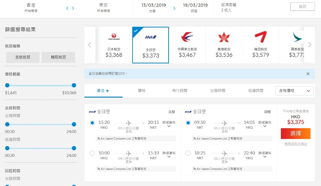
Task: Select the 15:20 HKG outbound flight
Action: pyautogui.click(x=92, y=123)
